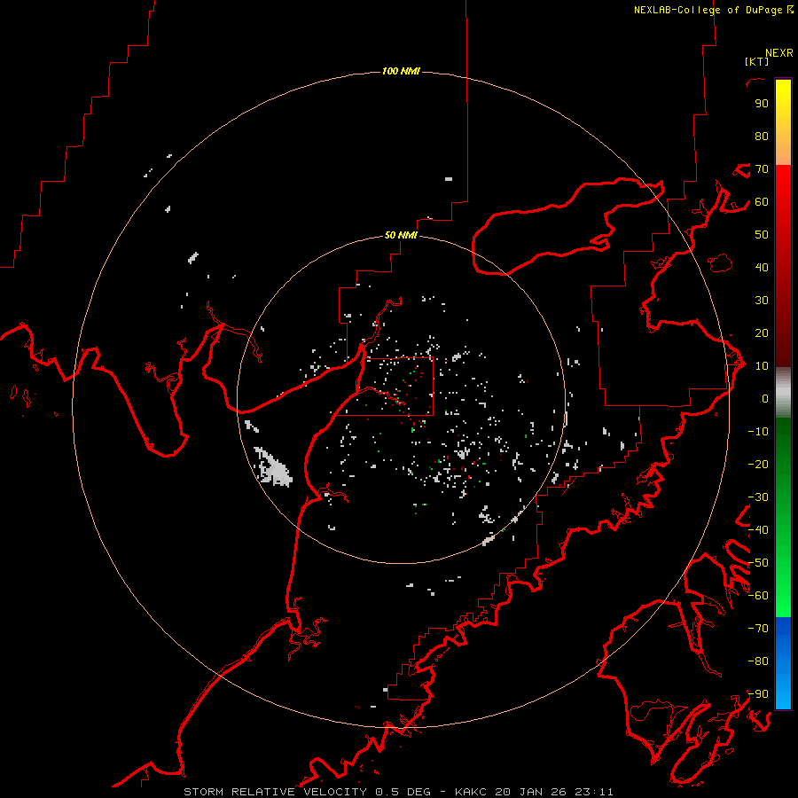The image size is (798, 798).
Task: Click the 70 value on the velocity scale
Action: point(762,169)
